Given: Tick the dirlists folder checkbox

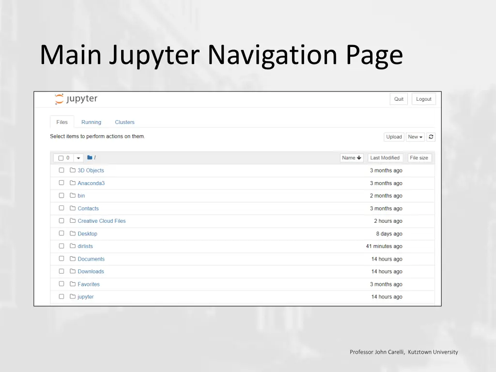Looking at the screenshot, I should tap(62, 246).
